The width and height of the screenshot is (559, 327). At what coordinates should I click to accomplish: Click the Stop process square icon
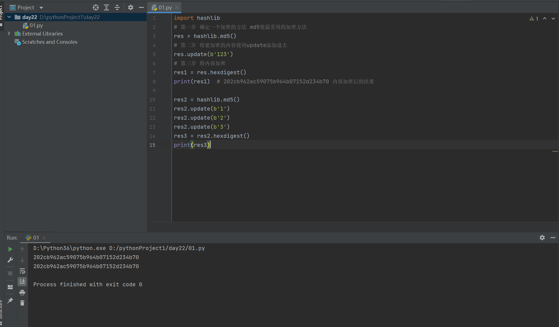tap(10, 273)
